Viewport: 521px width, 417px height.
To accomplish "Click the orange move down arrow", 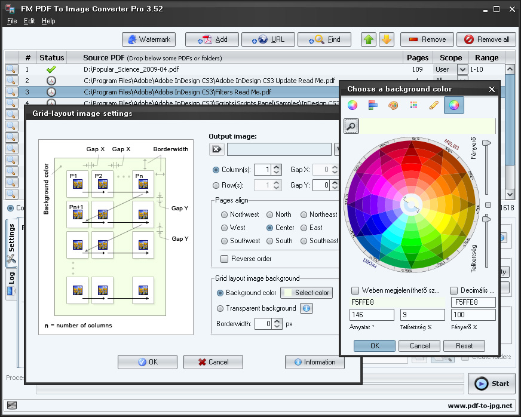I will (387, 39).
